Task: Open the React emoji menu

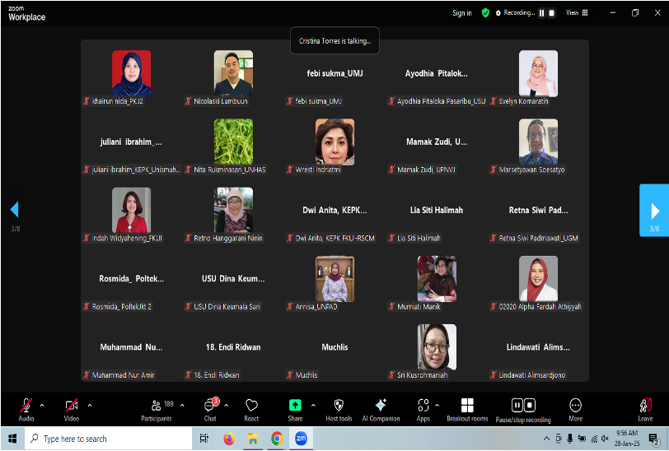Action: (x=251, y=408)
